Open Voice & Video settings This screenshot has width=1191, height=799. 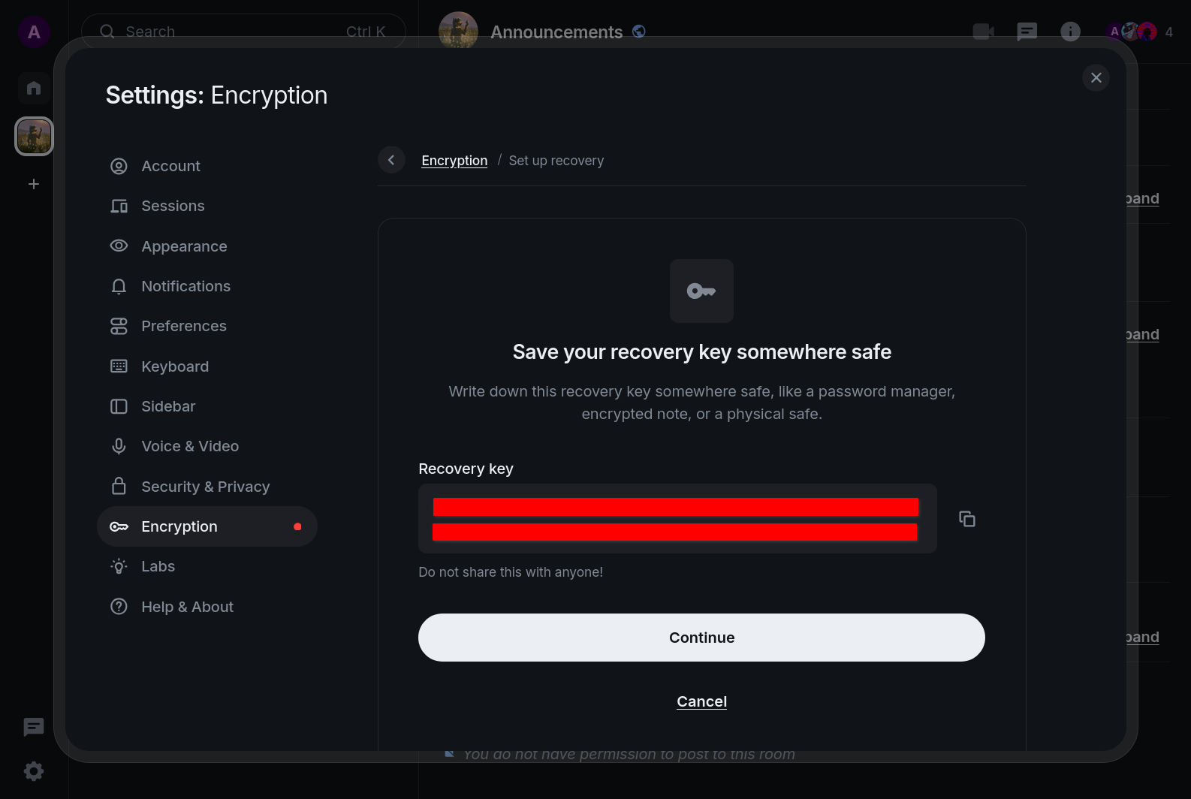point(190,446)
